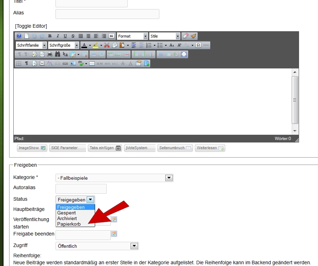This screenshot has height=266, width=318.
Task: Toggle fullscreen editor mode
Action: pos(184,54)
